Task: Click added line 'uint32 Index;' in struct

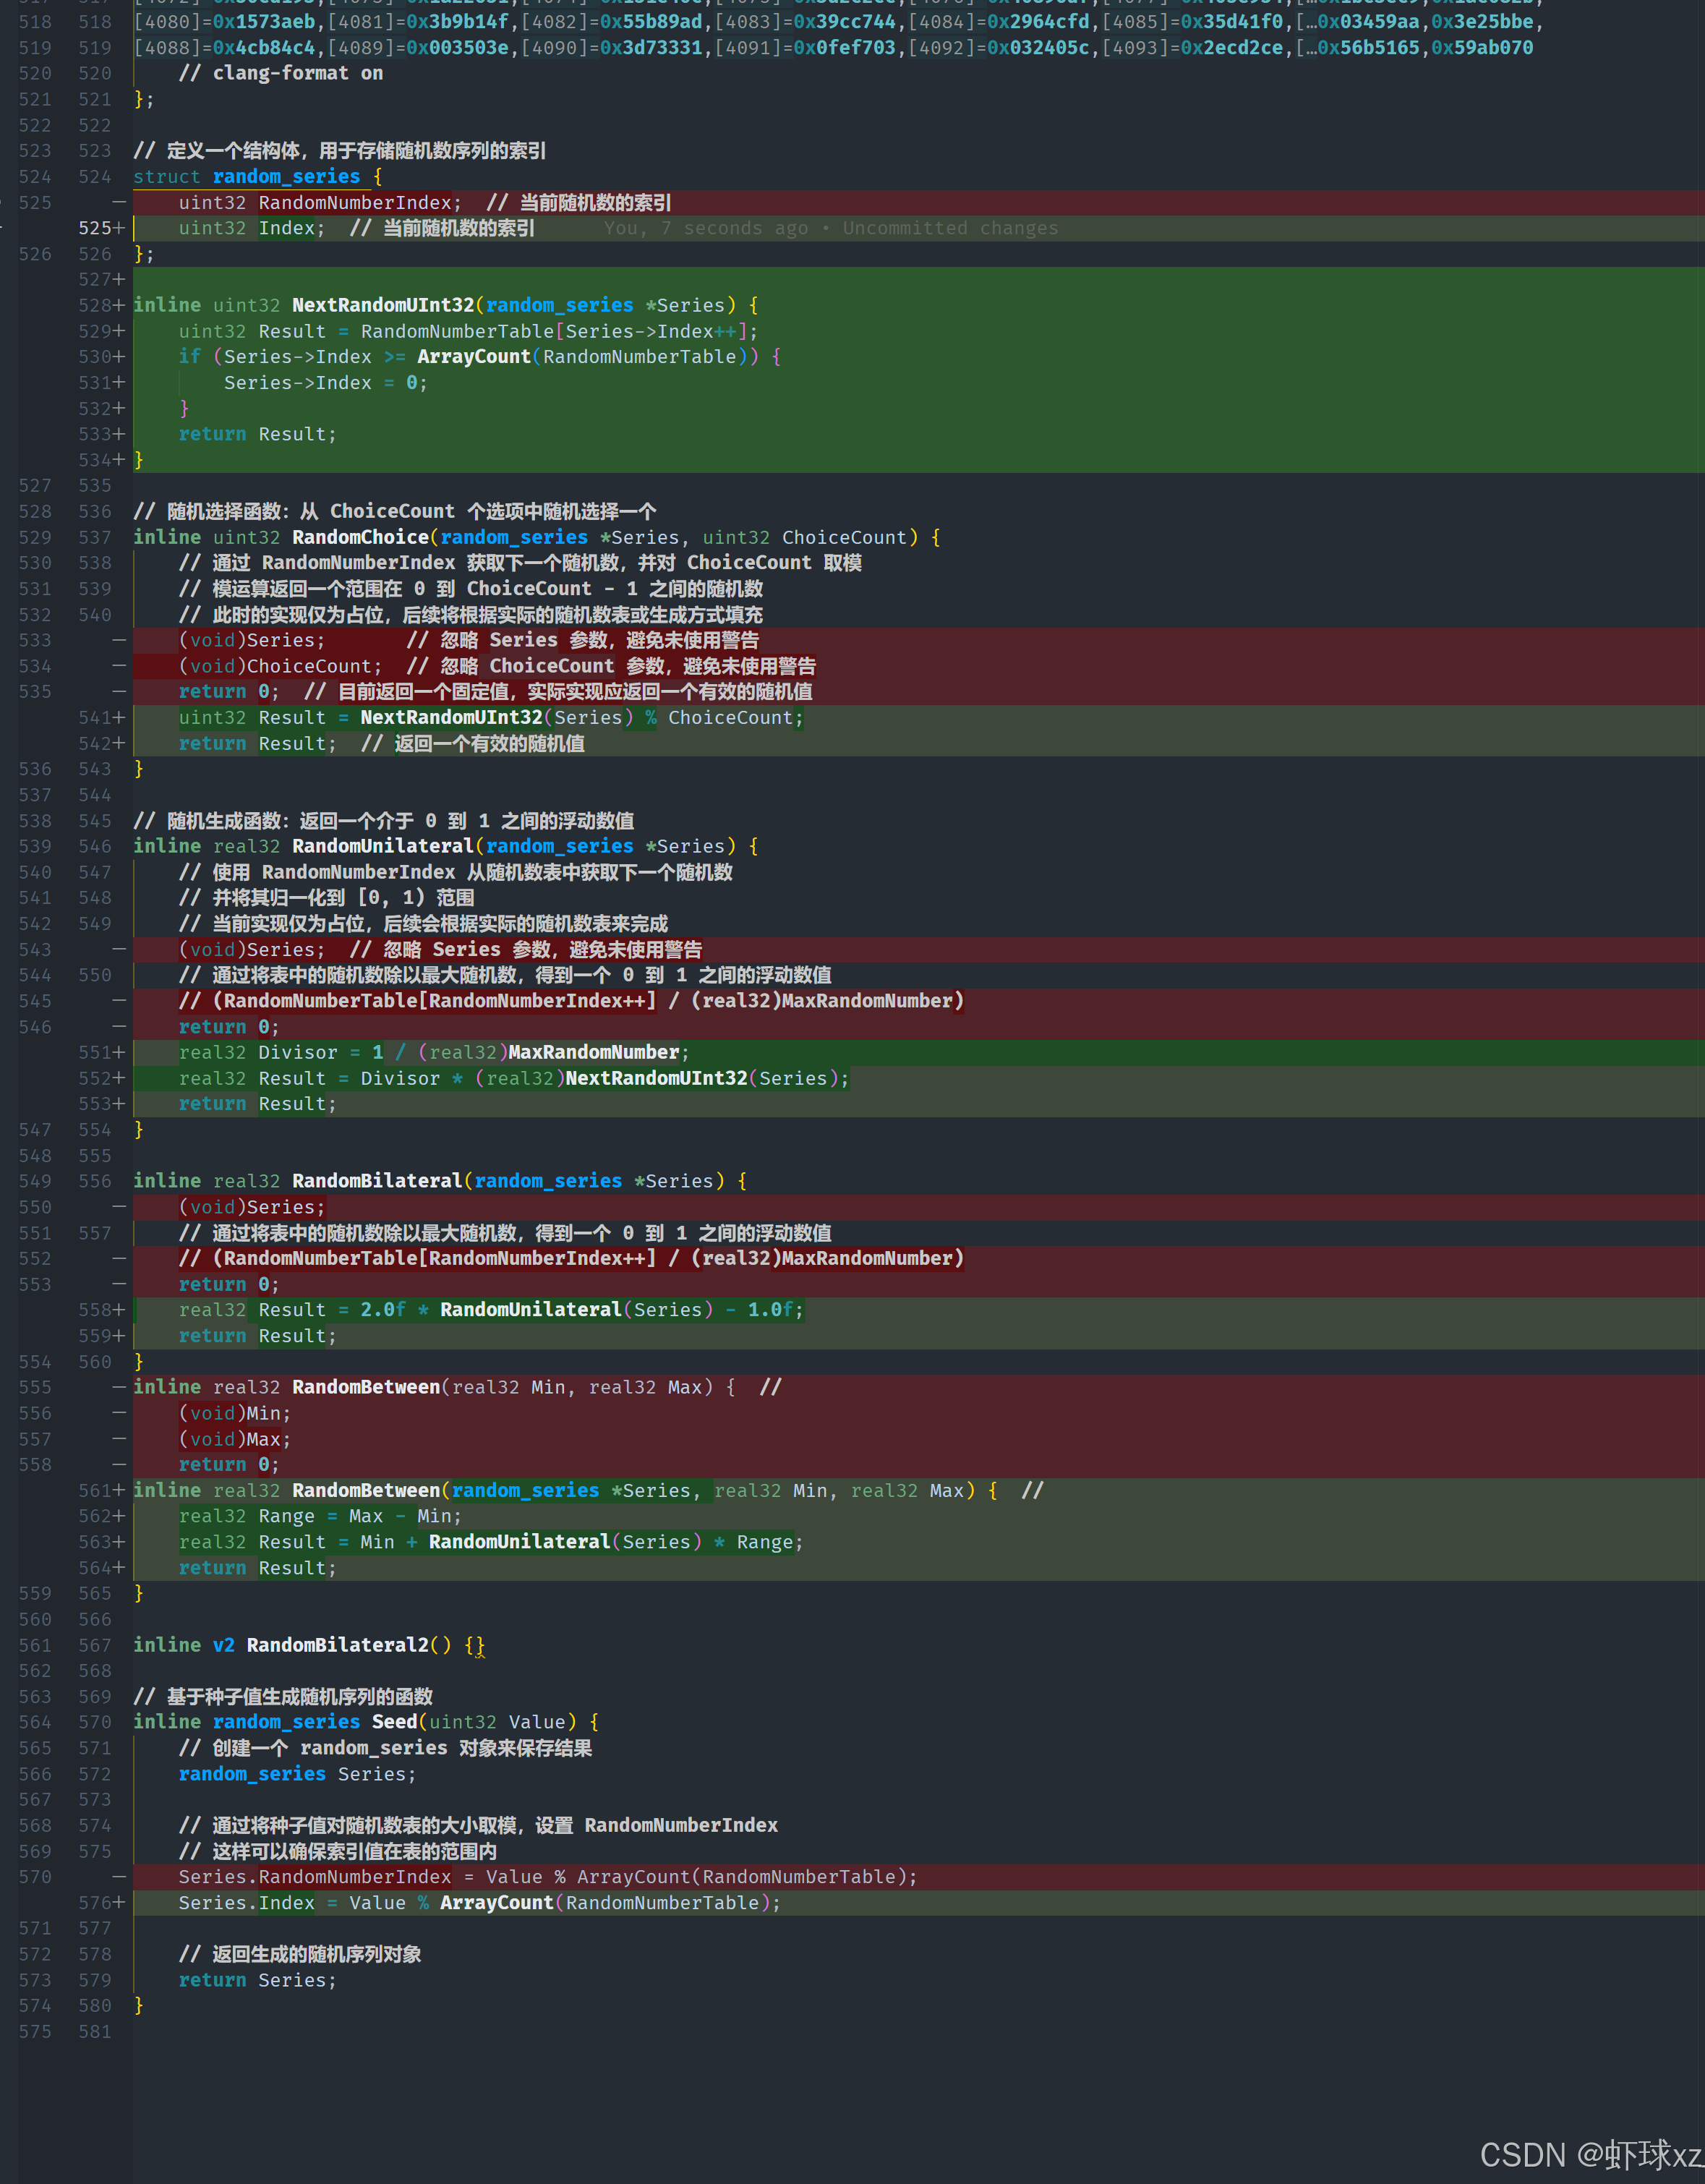Action: click(x=252, y=228)
